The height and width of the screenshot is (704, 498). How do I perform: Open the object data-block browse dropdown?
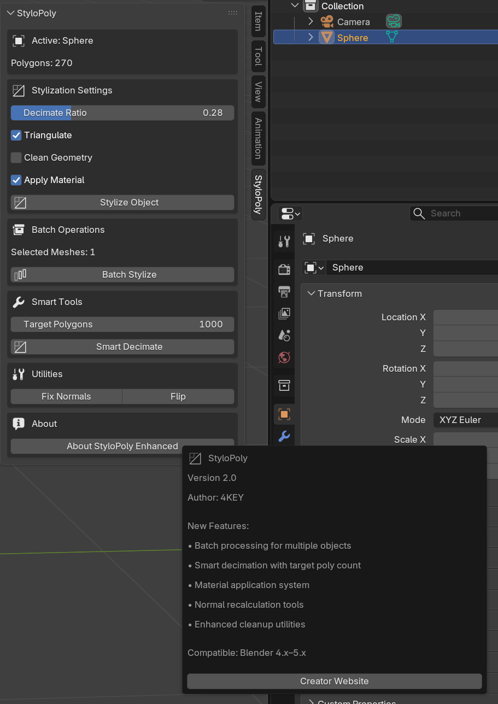tap(314, 267)
